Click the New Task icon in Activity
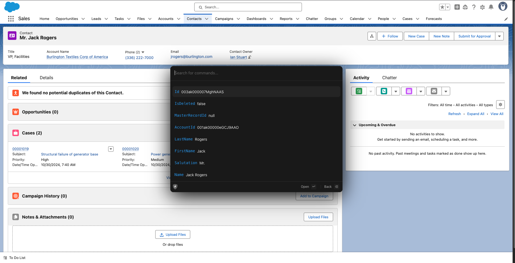The width and height of the screenshot is (515, 263). (x=359, y=91)
